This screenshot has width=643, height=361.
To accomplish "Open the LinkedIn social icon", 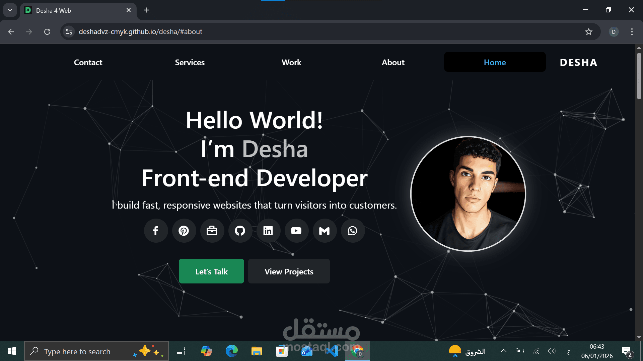I will click(x=268, y=231).
